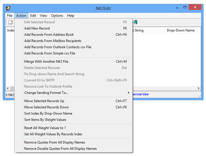The height and width of the screenshot is (156, 206).
Task: Click the NK2Edit app icon in the title bar
Action: (x=8, y=8)
